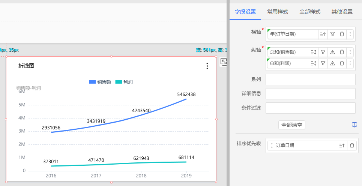Viewport: 362px width, 186px height.
Task: Switch to 其他设置 tab
Action: coord(342,12)
